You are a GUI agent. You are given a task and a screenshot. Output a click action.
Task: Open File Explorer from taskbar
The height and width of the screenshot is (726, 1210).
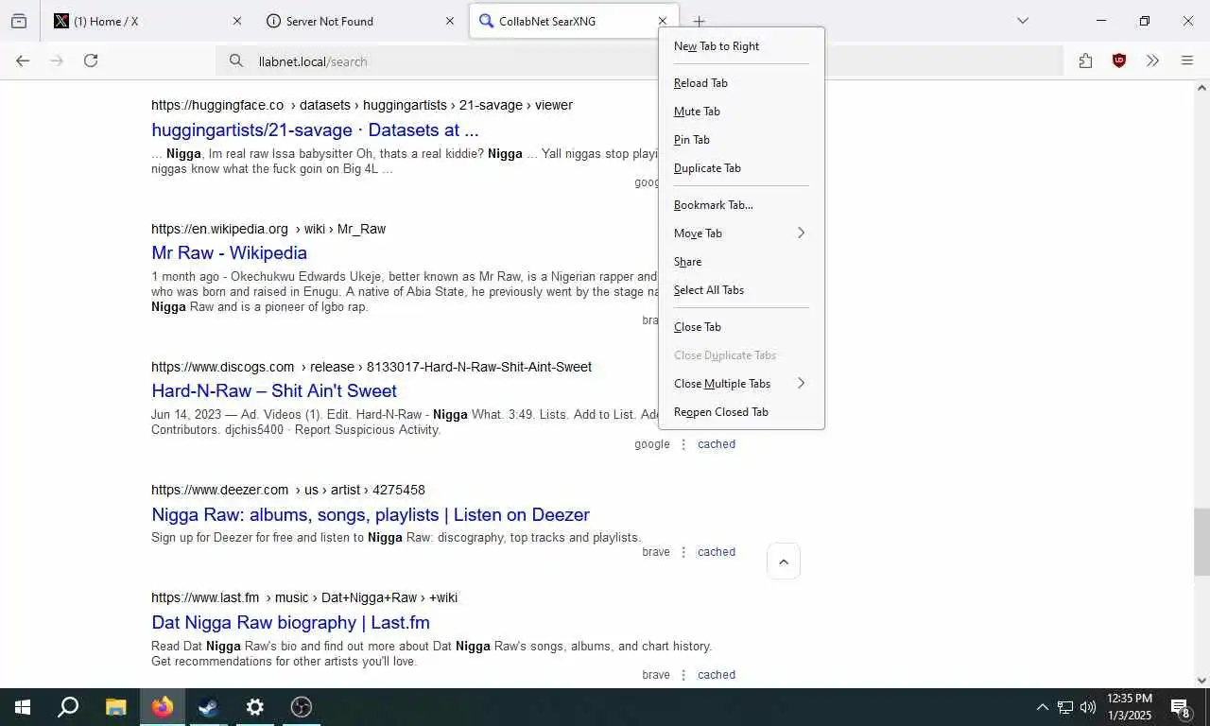coord(115,707)
